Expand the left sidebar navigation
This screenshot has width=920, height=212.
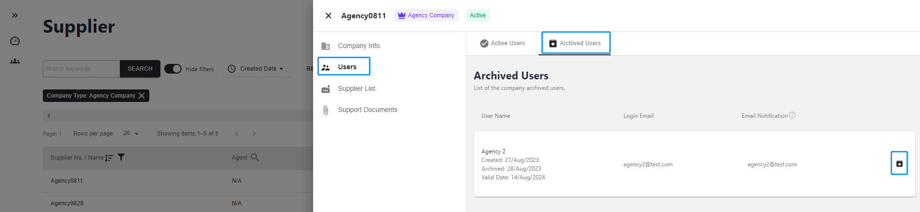click(15, 15)
